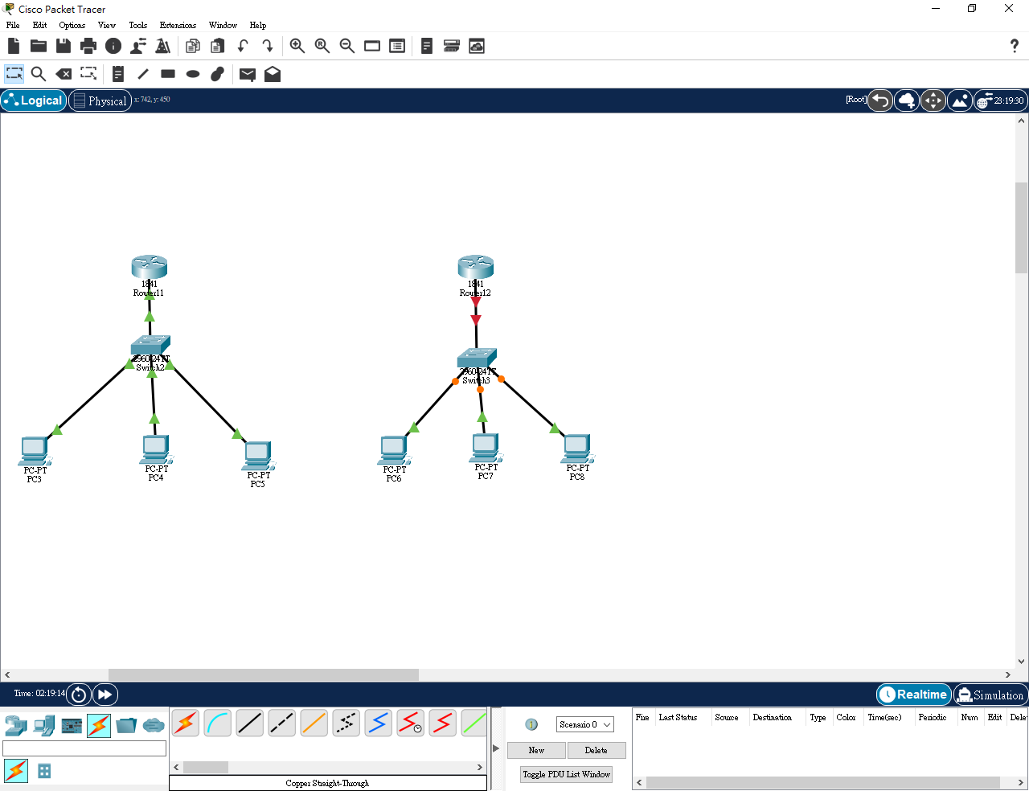Click the Add Simple PDU envelope
This screenshot has width=1029, height=791.
pyautogui.click(x=248, y=75)
